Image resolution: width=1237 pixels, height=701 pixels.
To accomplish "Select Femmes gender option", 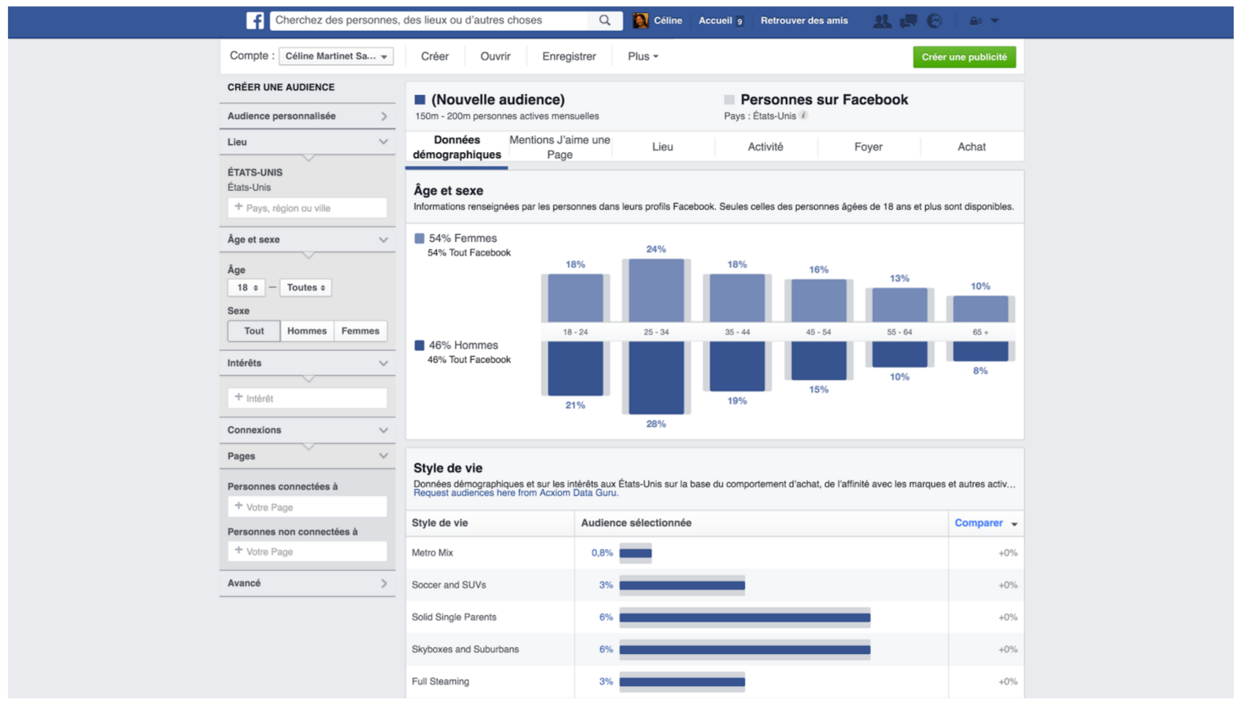I will coord(360,331).
